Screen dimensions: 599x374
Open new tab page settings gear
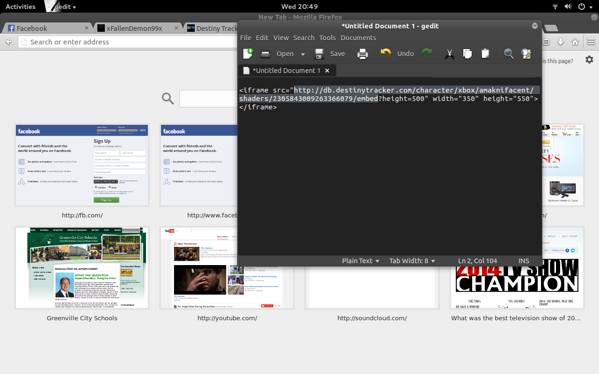tap(590, 60)
